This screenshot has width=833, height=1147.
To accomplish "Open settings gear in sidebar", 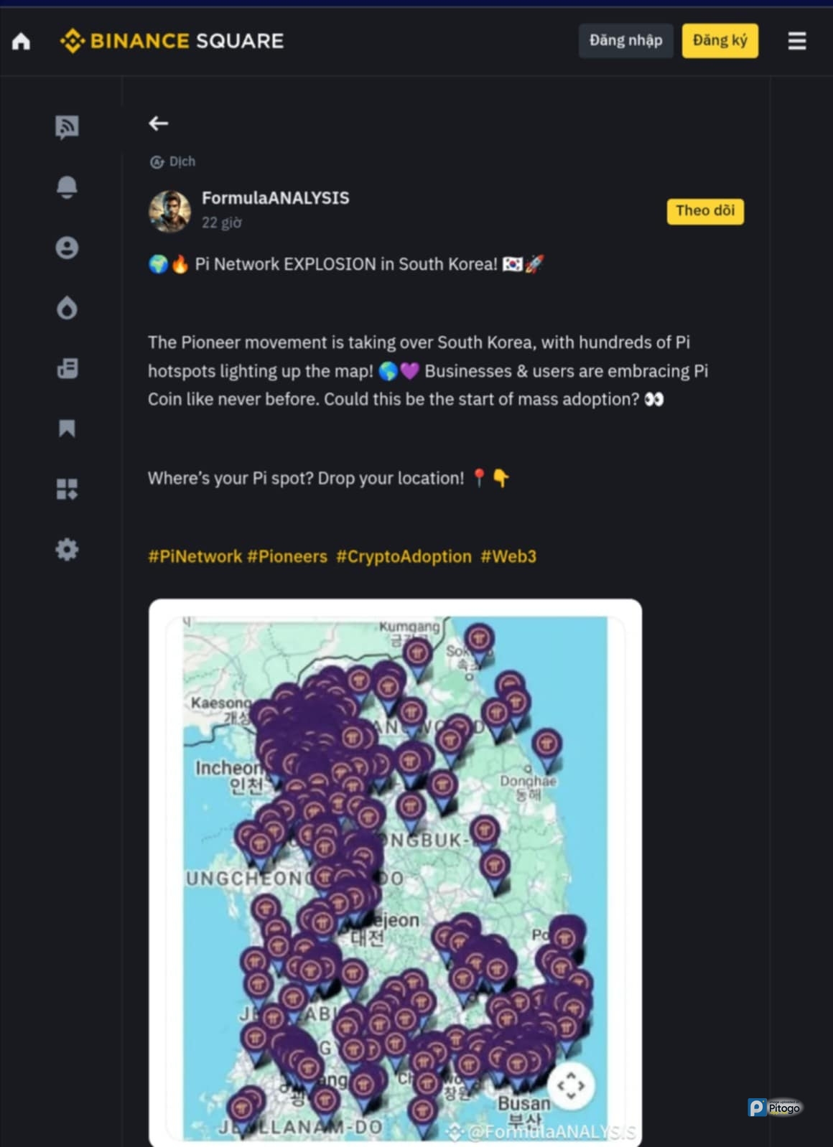I will click(x=67, y=550).
